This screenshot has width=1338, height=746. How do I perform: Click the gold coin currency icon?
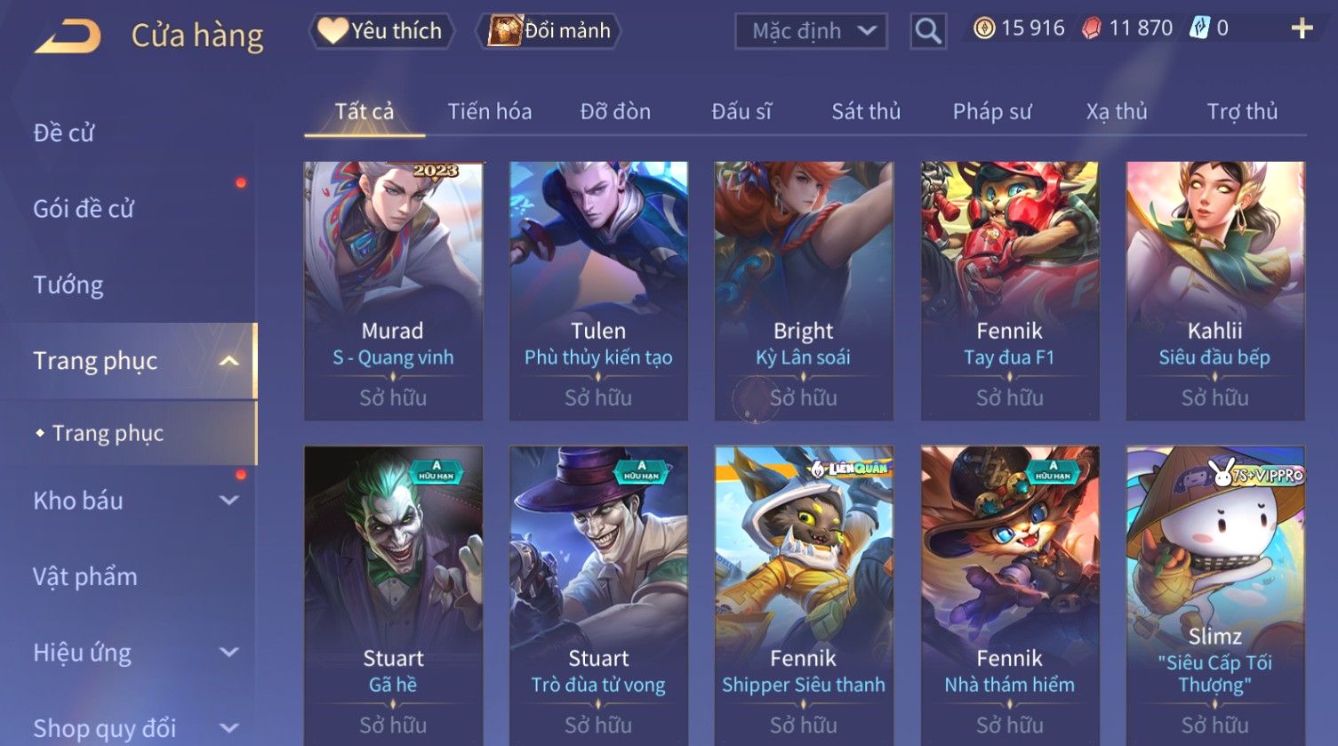(984, 28)
